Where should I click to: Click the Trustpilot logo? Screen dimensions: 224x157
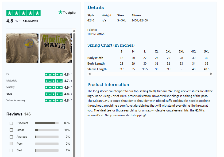coord(67,13)
